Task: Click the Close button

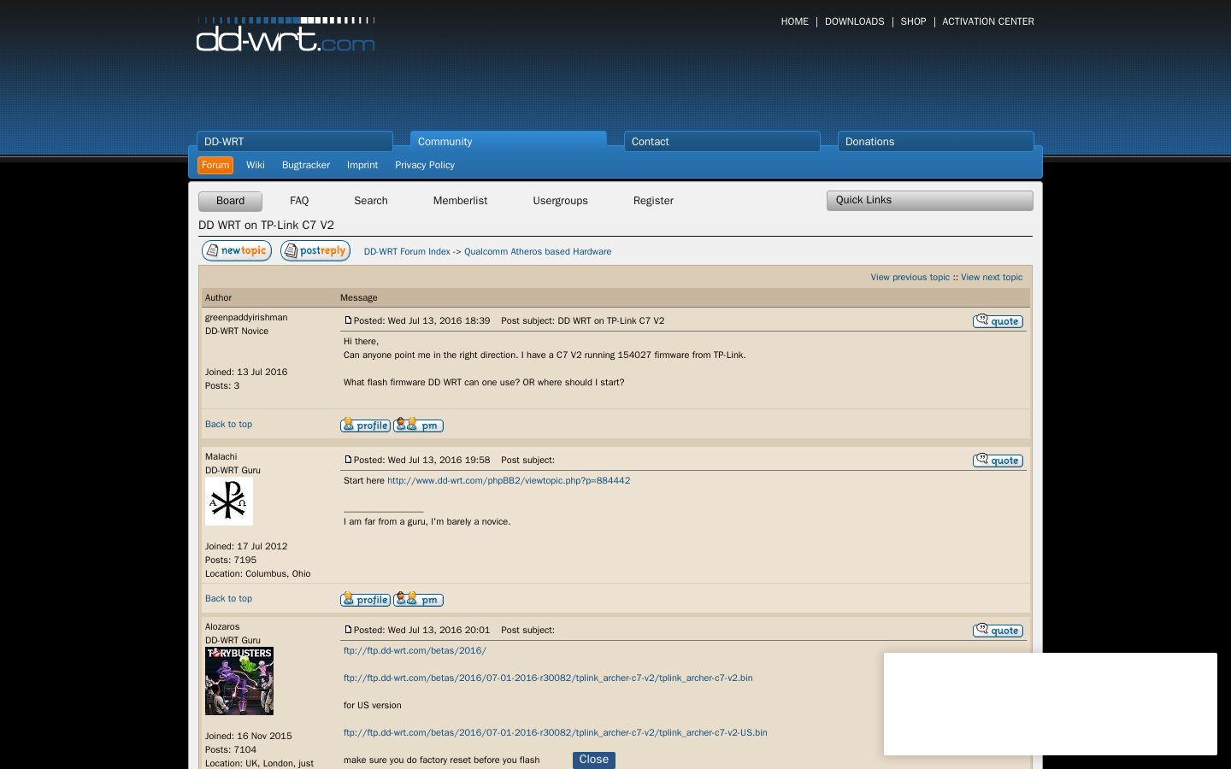Action: coord(594,760)
